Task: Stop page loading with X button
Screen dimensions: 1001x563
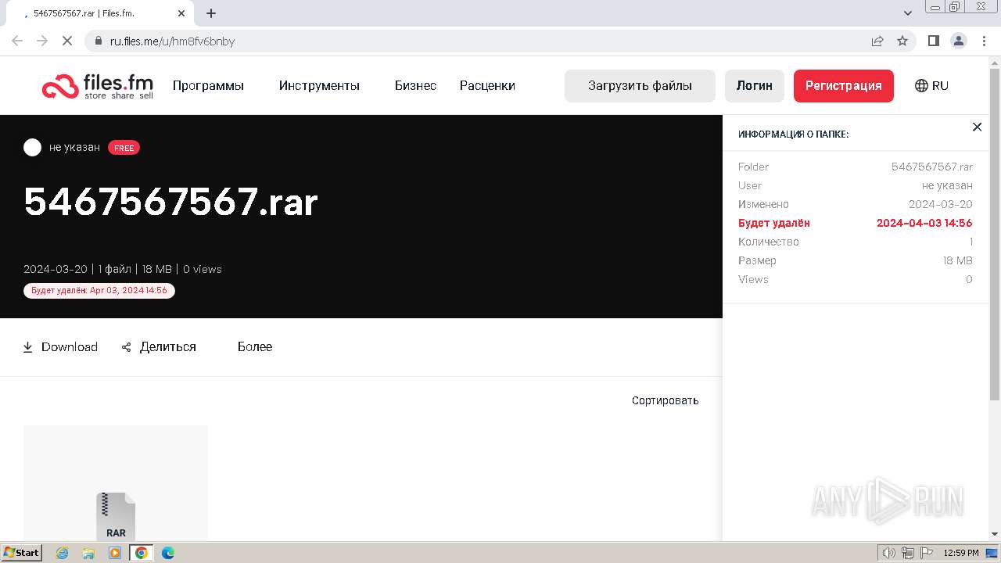Action: tap(67, 41)
